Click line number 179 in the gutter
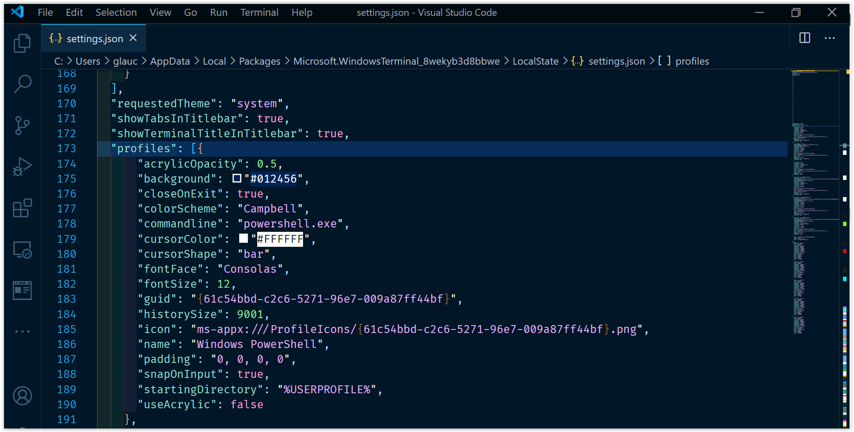Image resolution: width=854 pixels, height=432 pixels. (67, 239)
